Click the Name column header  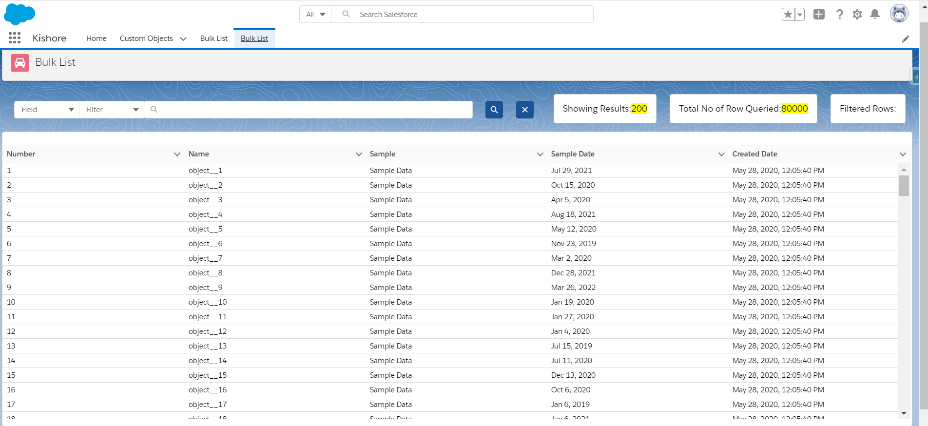[199, 154]
